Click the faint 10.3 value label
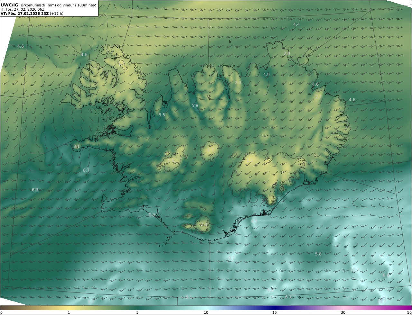Screen dimensions: 412x315 pyautogui.click(x=355, y=270)
